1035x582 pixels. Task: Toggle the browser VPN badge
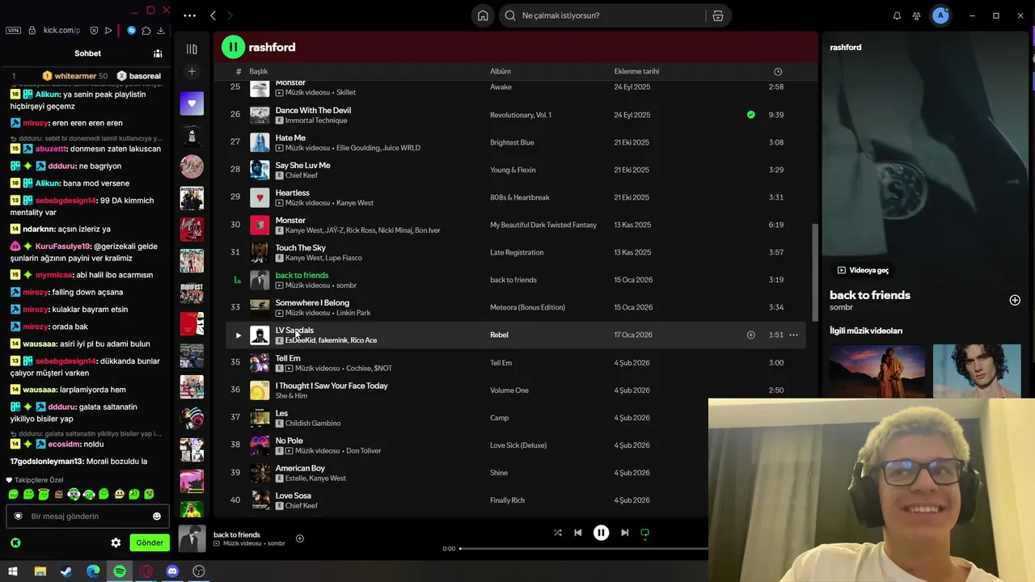point(13,30)
